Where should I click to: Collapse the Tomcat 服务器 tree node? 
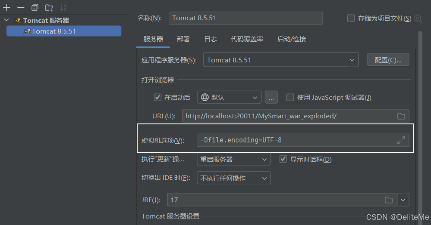[6, 20]
